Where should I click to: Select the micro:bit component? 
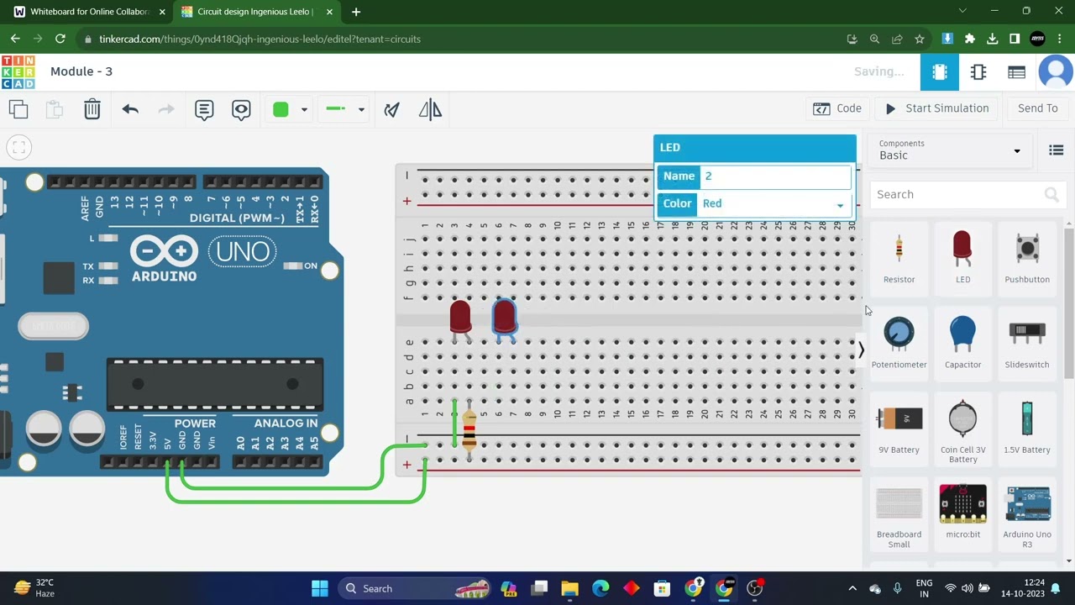[x=962, y=513]
